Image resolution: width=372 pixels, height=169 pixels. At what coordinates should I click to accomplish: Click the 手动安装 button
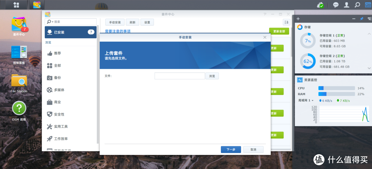click(x=115, y=22)
